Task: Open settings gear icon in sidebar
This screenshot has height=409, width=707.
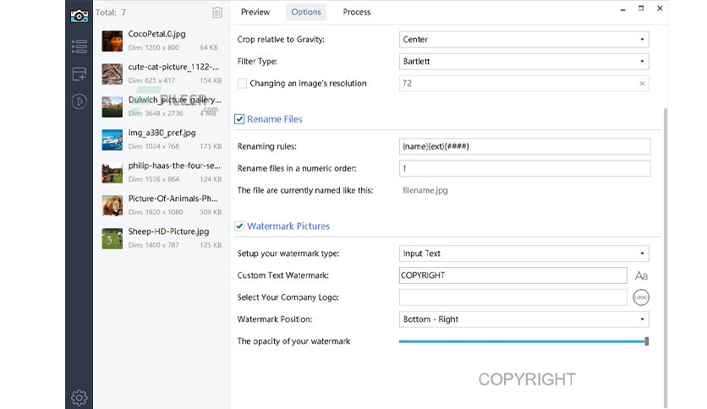Action: pyautogui.click(x=79, y=397)
